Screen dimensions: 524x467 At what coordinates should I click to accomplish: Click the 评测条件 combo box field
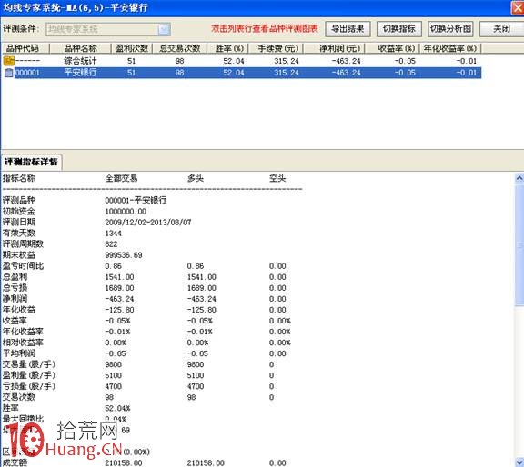108,29
